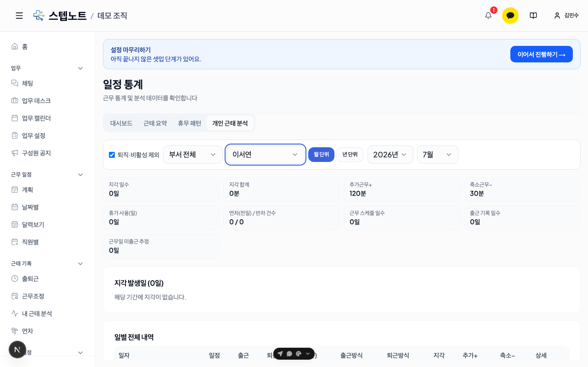
Task: Select the 개인 근태 분석 tab
Action: 230,123
